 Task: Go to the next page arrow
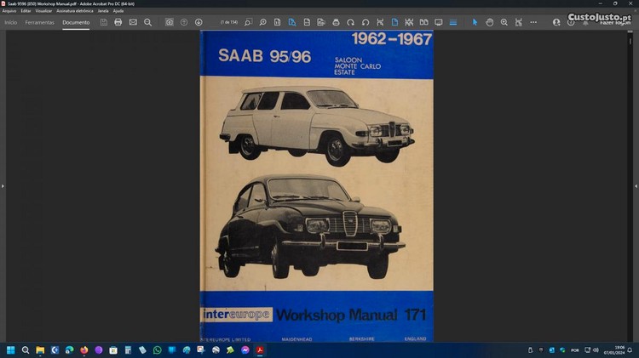click(199, 22)
